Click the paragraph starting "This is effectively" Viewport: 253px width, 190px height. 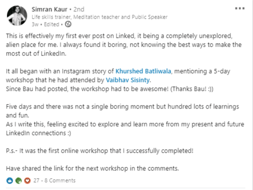click(124, 45)
